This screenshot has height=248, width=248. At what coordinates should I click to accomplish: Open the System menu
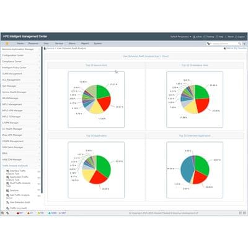[x=98, y=43]
